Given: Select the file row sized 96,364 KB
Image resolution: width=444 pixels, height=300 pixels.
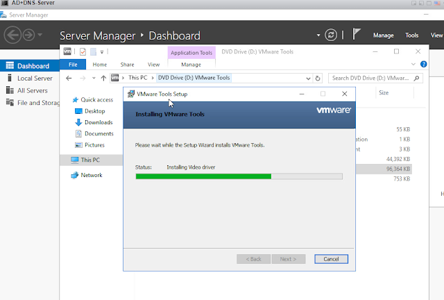Looking at the screenshot, I should 384,169.
